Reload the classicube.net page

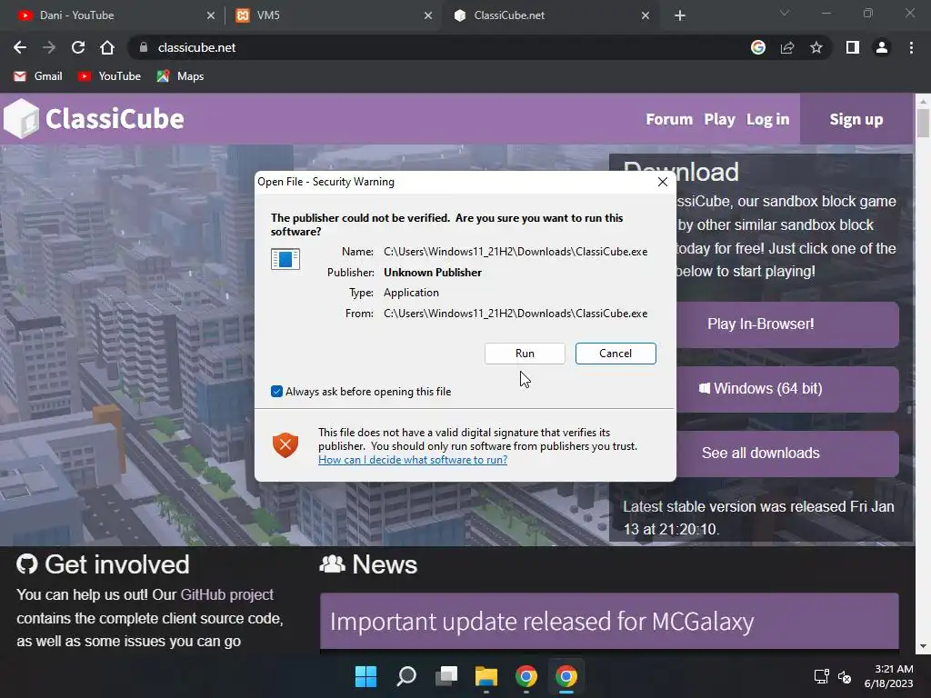78,47
